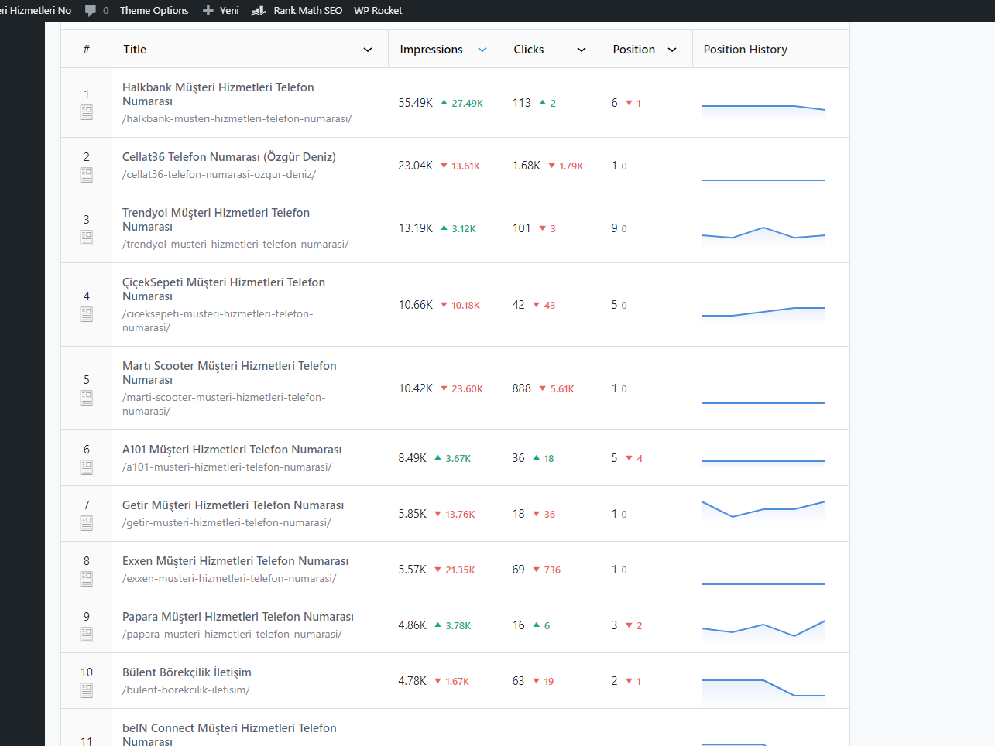The image size is (995, 746).
Task: Open Rank Math SEO admin bar menu
Action: [x=307, y=10]
